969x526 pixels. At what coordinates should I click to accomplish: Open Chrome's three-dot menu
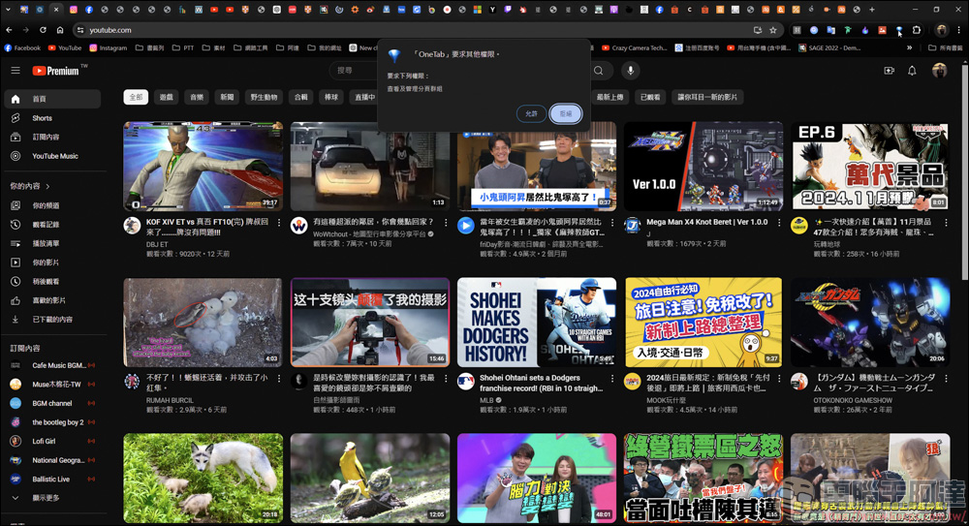click(959, 30)
